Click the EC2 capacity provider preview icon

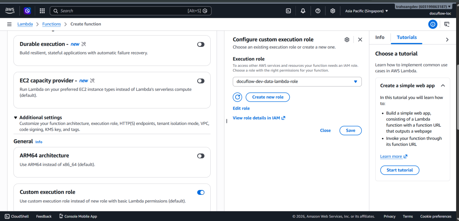(92, 81)
